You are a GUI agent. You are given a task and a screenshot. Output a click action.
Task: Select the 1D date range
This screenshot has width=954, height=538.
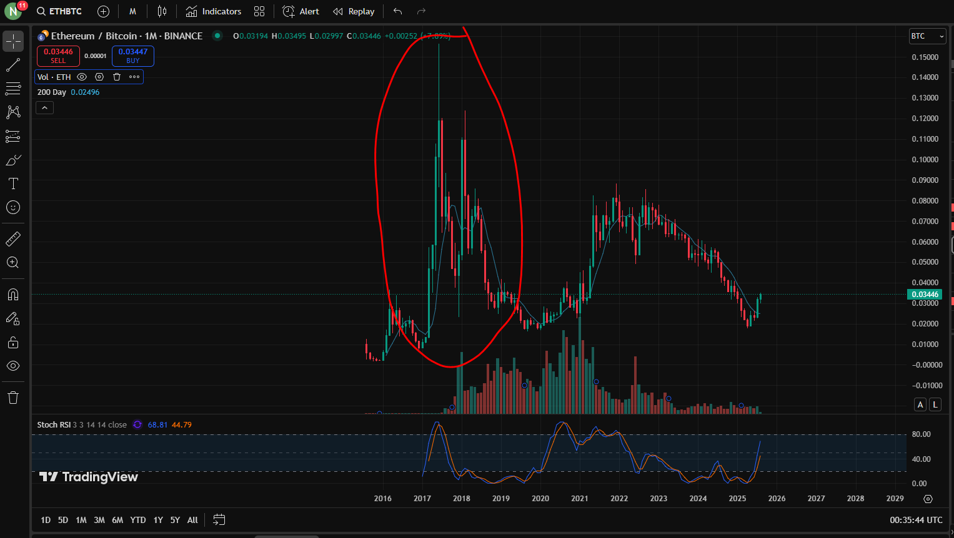46,520
